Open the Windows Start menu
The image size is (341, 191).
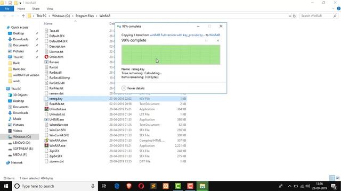coord(6,186)
